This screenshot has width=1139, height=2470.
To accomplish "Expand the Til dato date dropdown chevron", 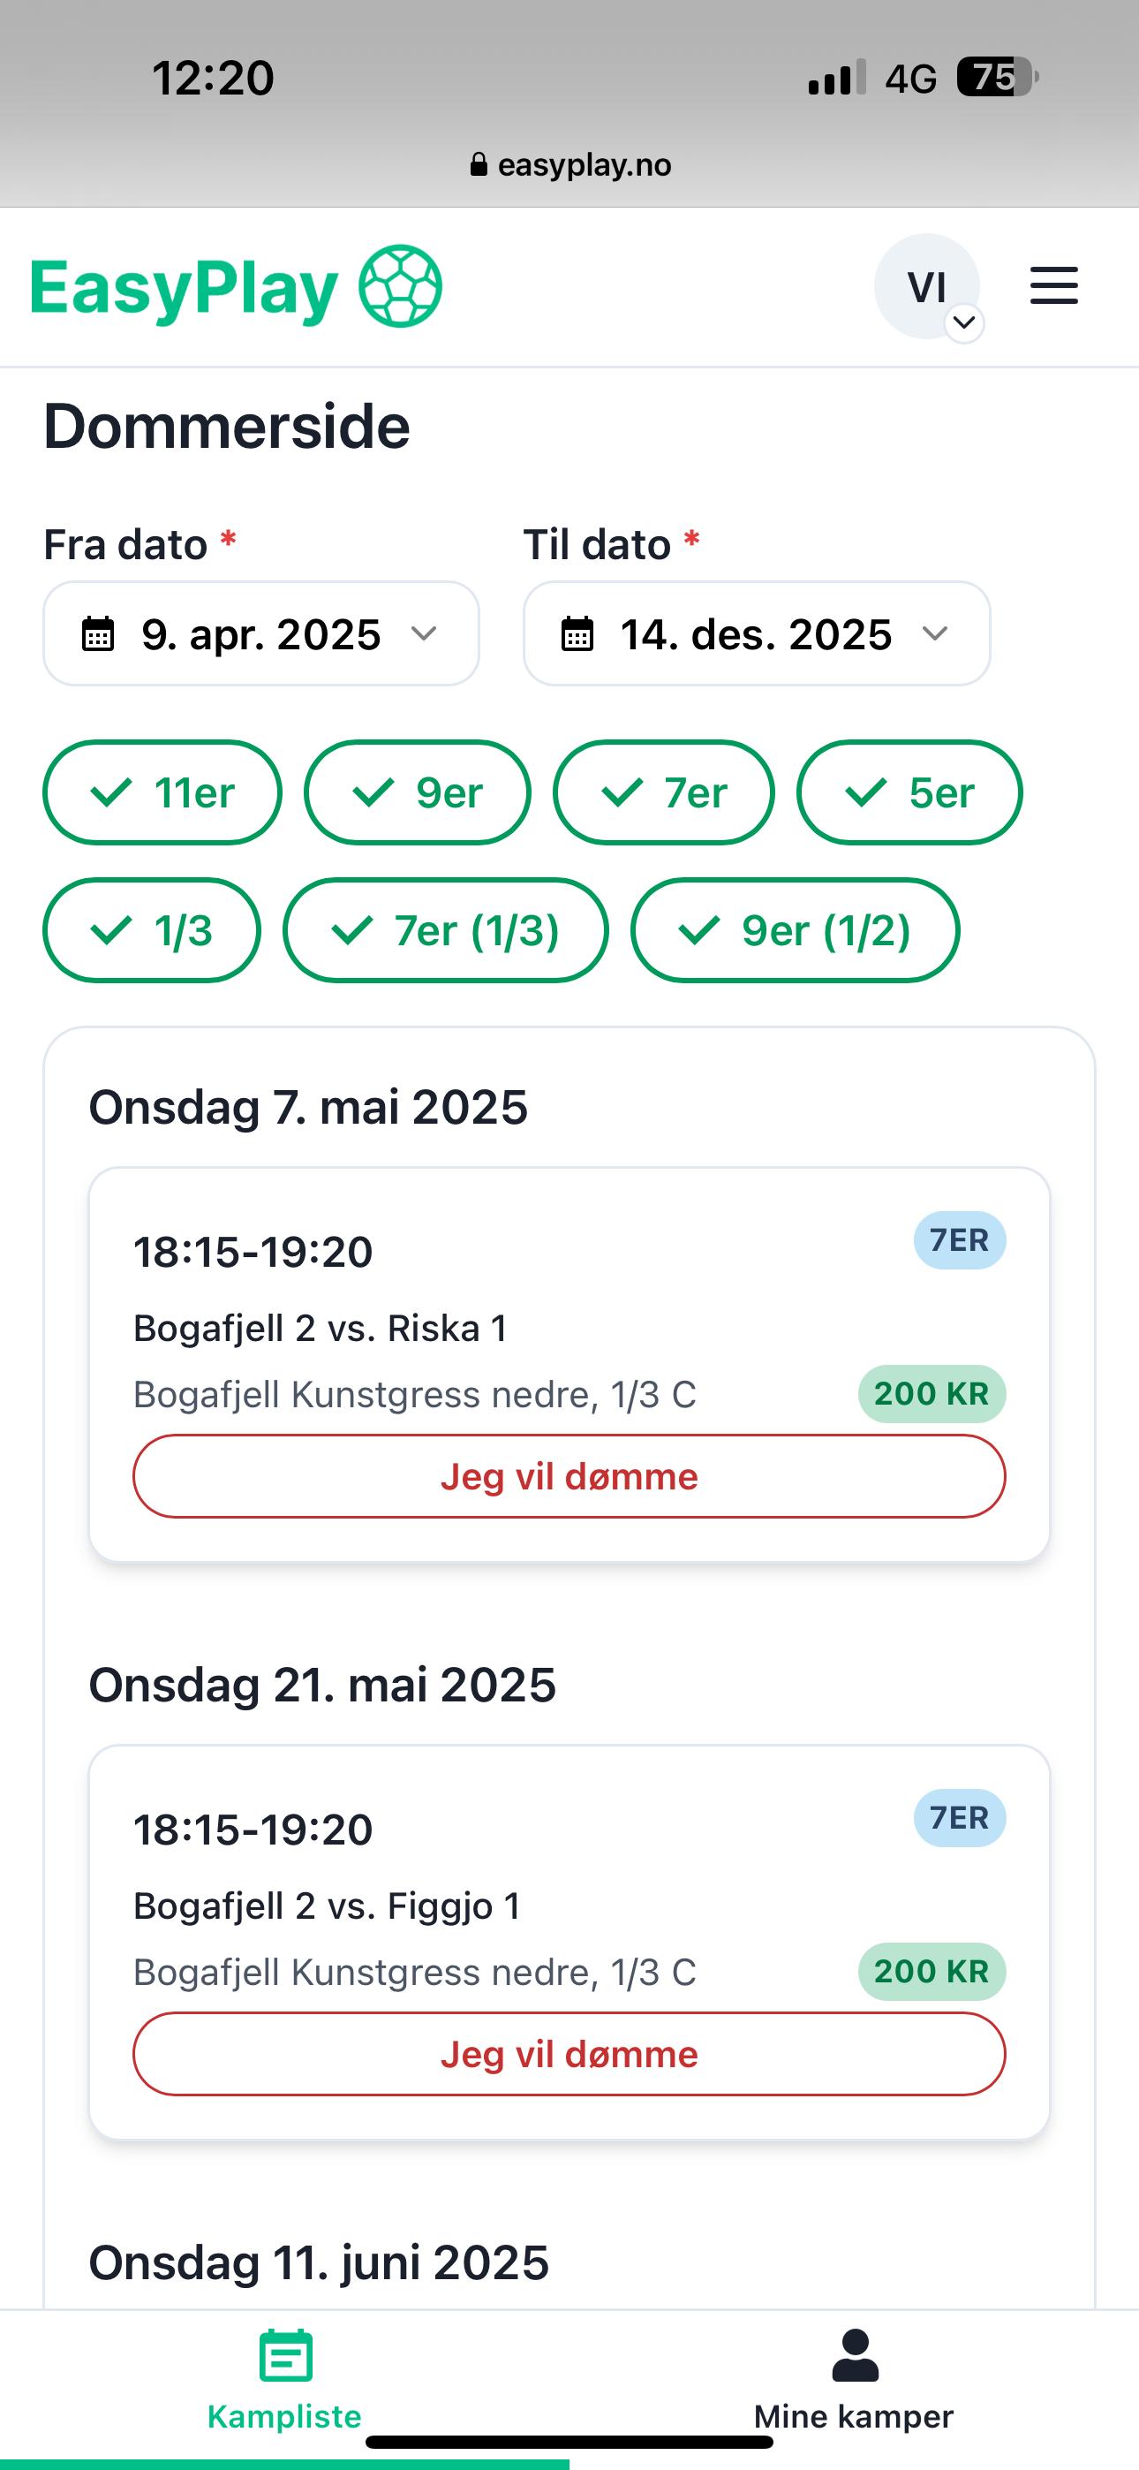I will click(x=935, y=633).
